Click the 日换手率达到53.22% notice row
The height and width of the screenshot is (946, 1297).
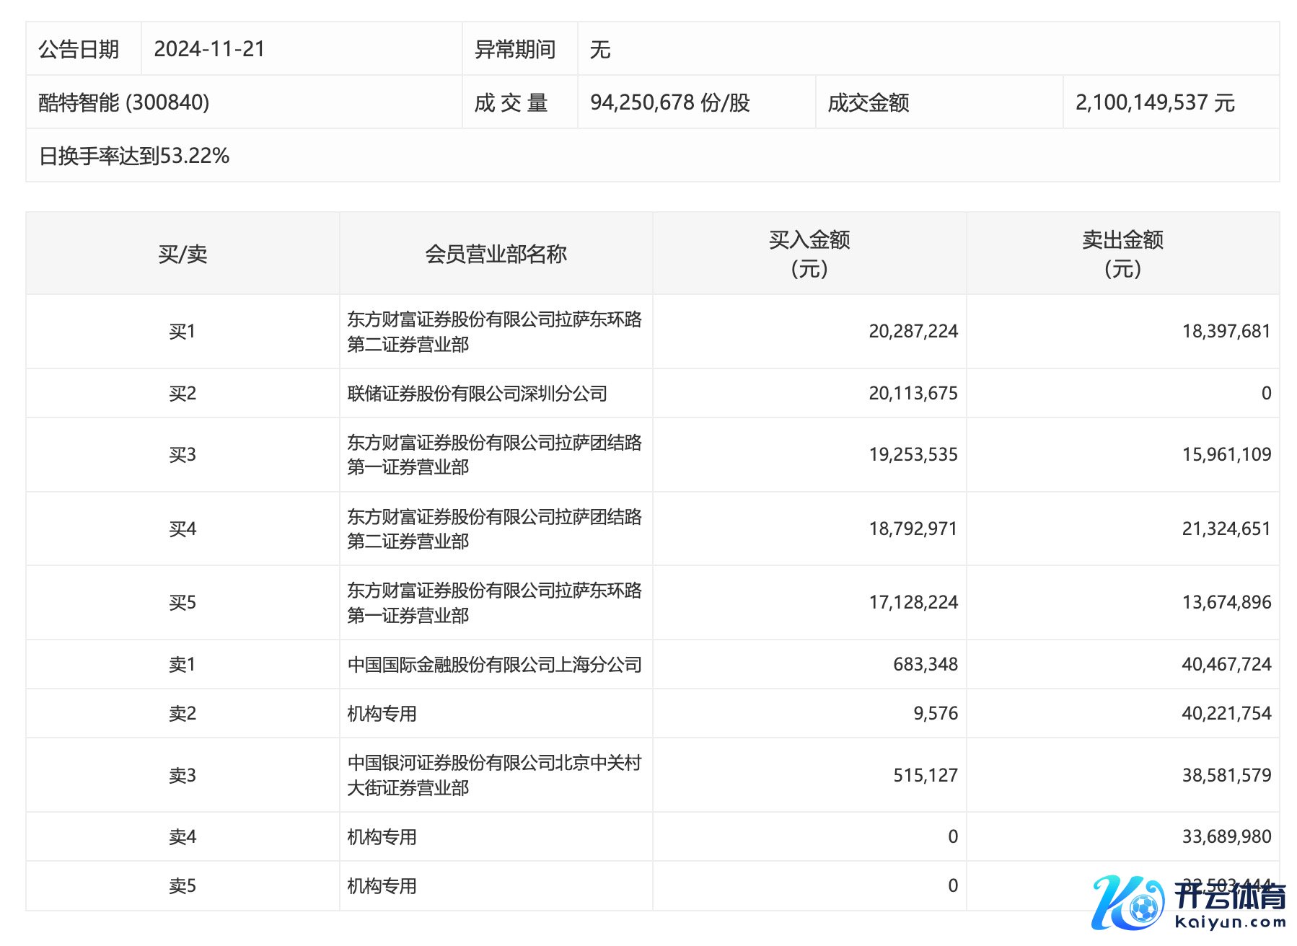134,156
